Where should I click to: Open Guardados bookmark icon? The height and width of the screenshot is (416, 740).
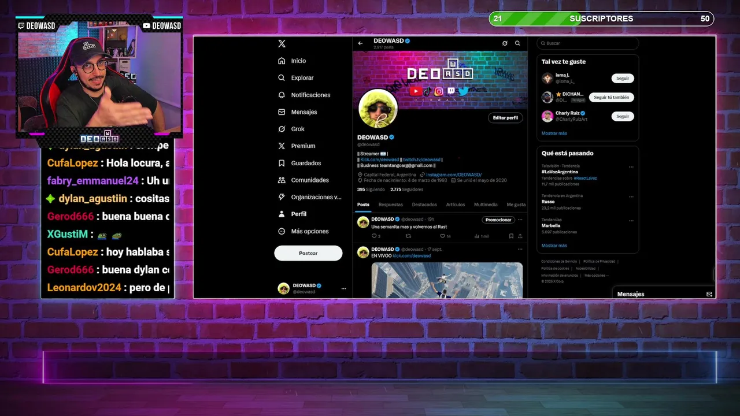tap(282, 163)
